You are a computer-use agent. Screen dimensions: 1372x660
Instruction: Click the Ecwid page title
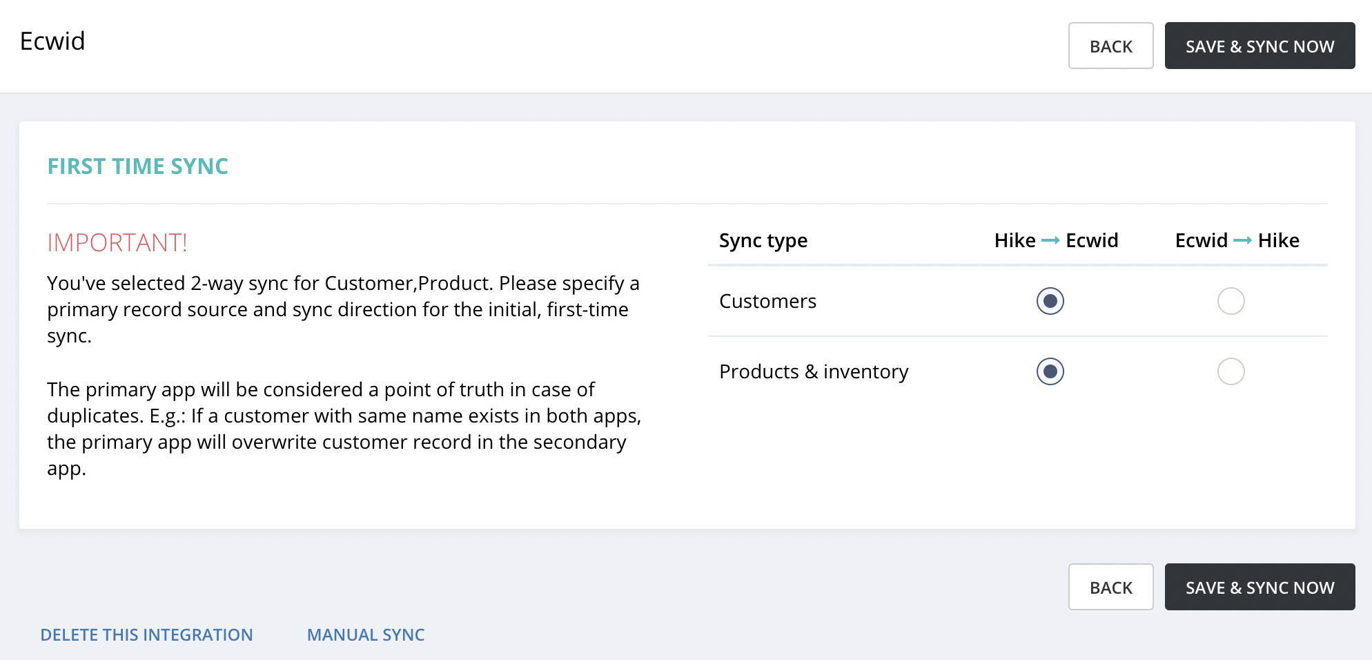click(x=52, y=41)
